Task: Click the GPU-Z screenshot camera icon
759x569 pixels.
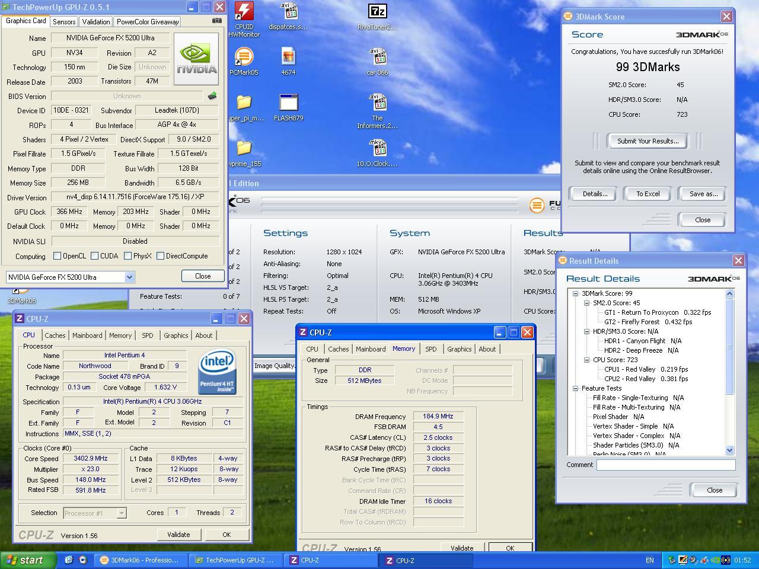Action: click(217, 21)
